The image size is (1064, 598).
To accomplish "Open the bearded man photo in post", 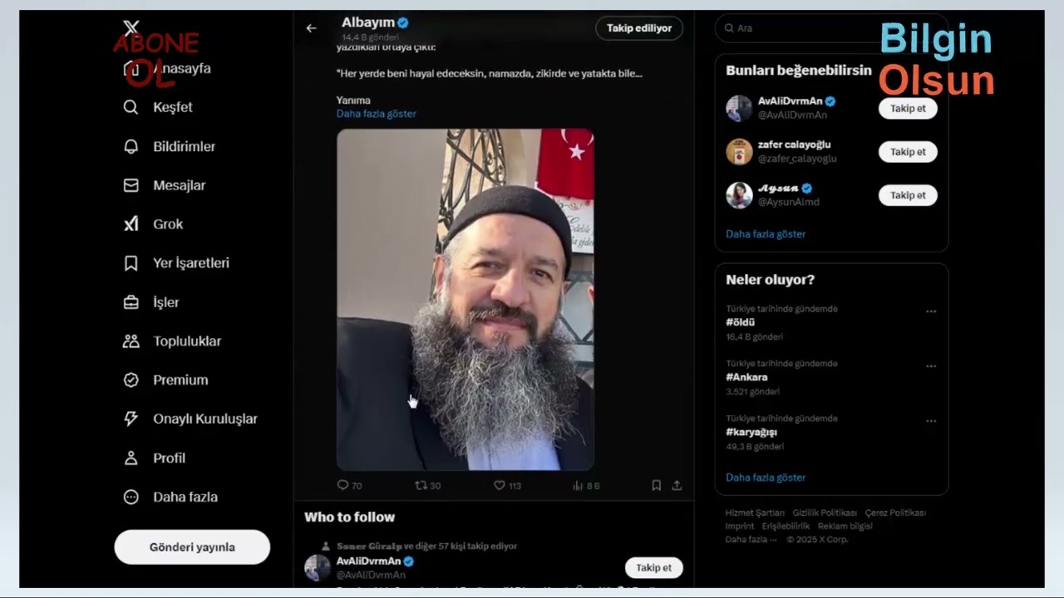I will 465,299.
